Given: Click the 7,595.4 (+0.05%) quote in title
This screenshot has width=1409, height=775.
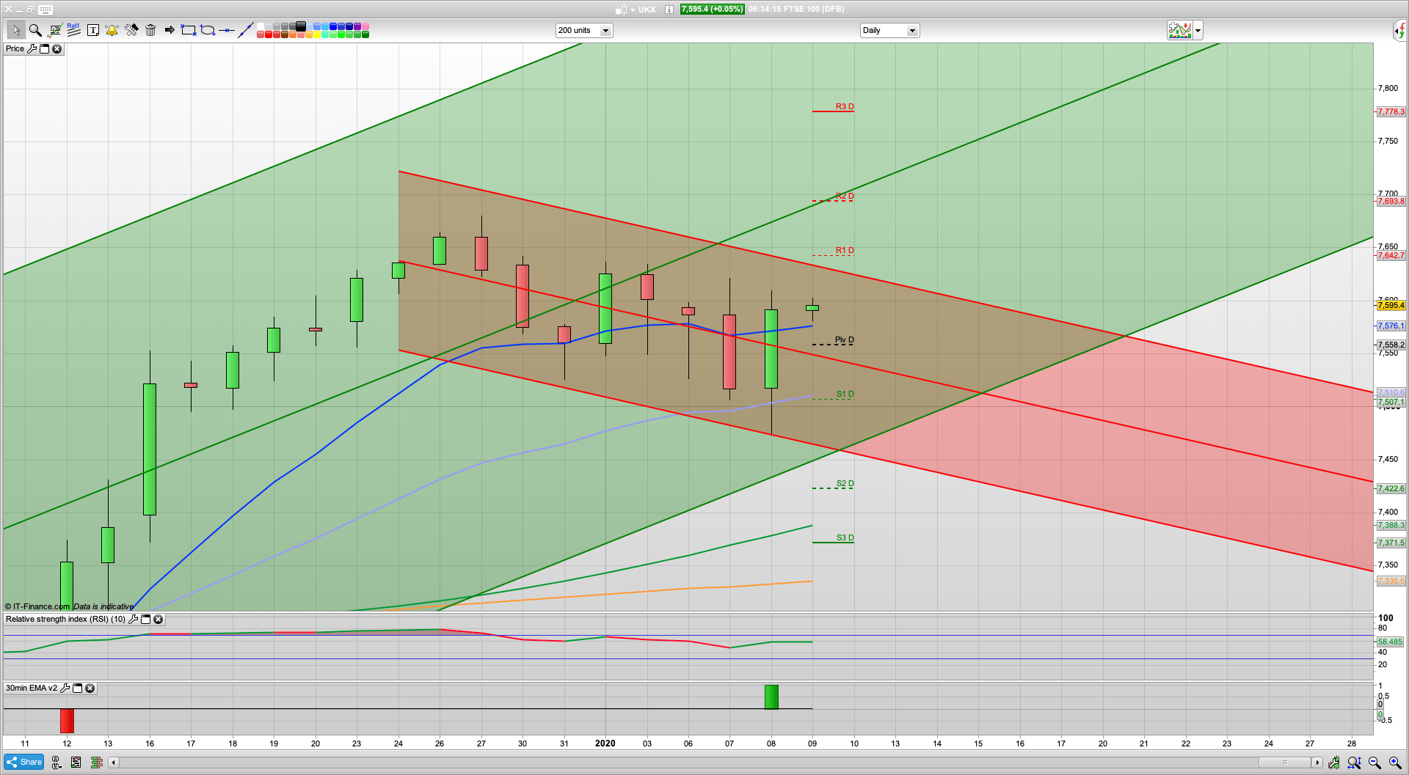Looking at the screenshot, I should [712, 10].
